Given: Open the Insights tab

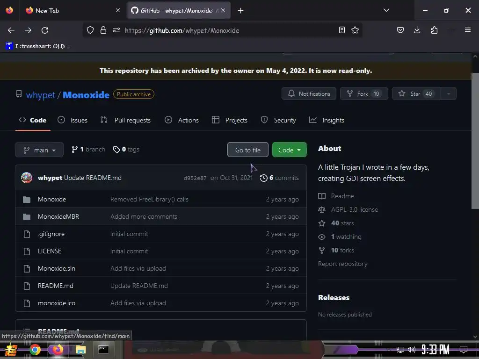Looking at the screenshot, I should click(x=327, y=120).
